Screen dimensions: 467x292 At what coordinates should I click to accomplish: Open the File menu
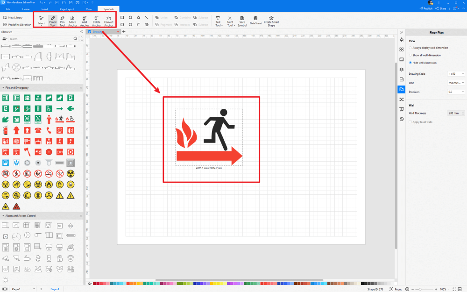(x=8, y=9)
